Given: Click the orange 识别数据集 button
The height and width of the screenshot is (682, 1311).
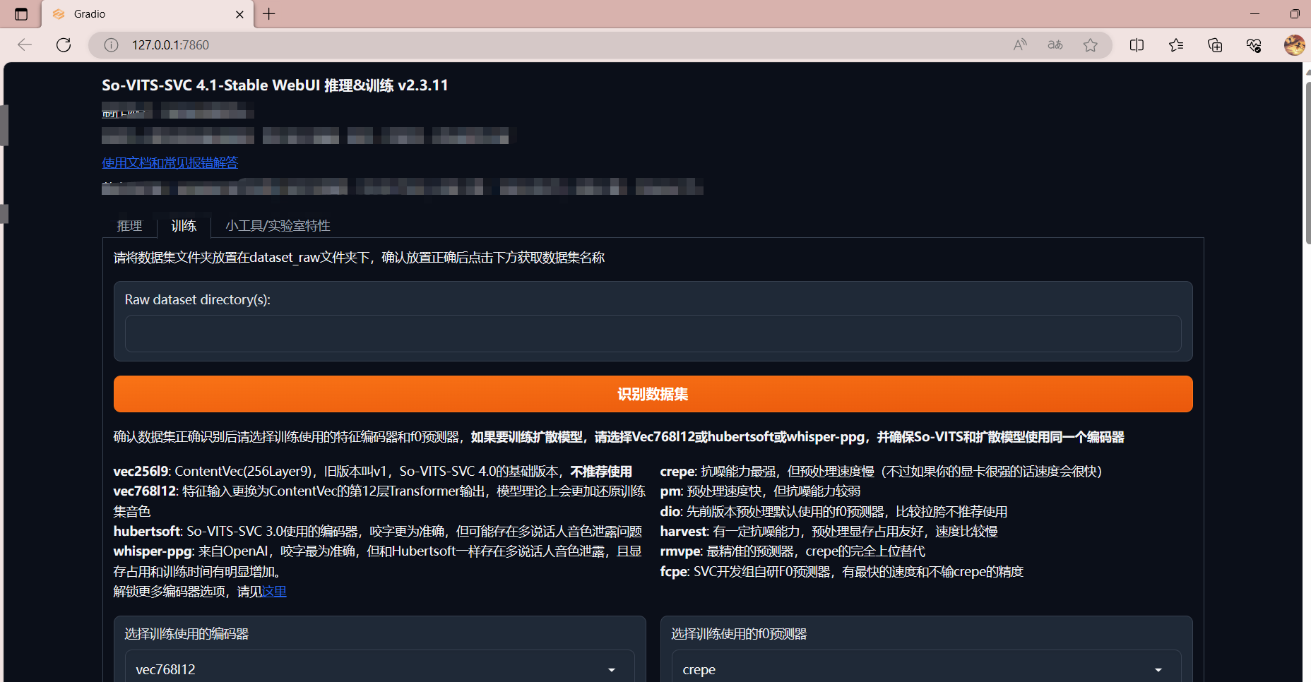Looking at the screenshot, I should pos(653,394).
